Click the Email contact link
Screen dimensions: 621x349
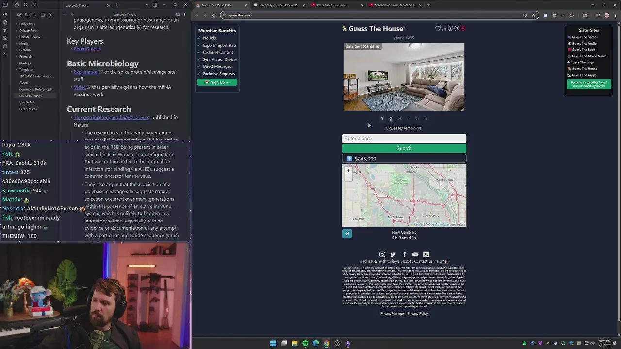coord(444,261)
